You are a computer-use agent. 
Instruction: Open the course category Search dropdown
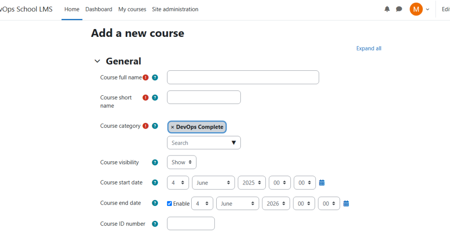204,143
